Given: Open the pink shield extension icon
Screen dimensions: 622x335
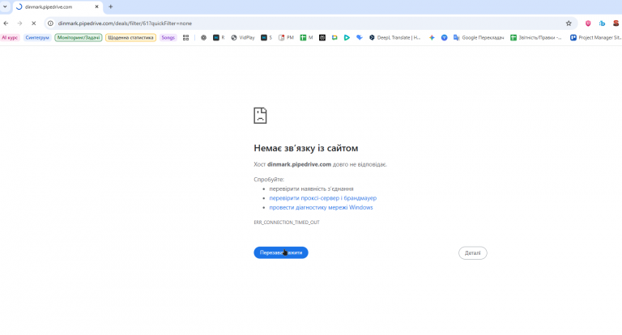Looking at the screenshot, I should (588, 23).
